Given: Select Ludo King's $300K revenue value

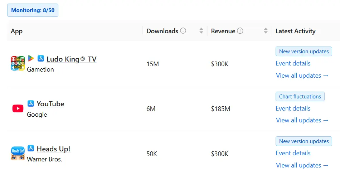Looking at the screenshot, I should click(x=220, y=64).
